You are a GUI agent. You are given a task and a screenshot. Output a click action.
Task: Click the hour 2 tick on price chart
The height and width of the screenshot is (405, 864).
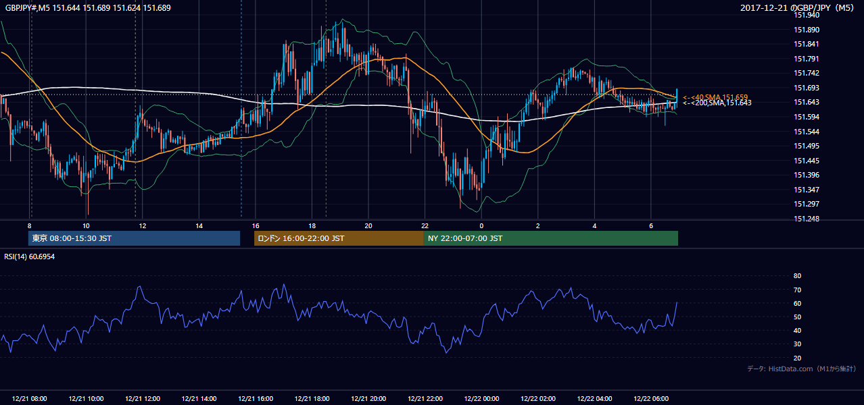[x=537, y=225]
